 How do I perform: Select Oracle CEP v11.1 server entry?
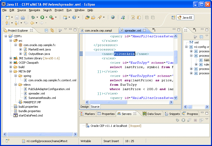[x=109, y=126]
